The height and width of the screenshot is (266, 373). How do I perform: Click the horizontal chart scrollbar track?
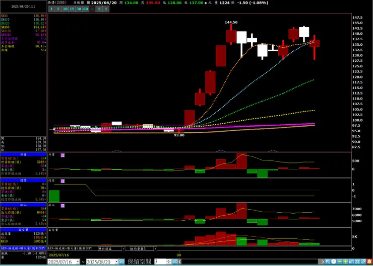pos(250,262)
